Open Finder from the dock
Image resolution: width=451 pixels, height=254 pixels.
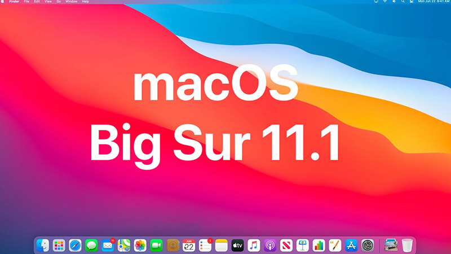pos(43,246)
